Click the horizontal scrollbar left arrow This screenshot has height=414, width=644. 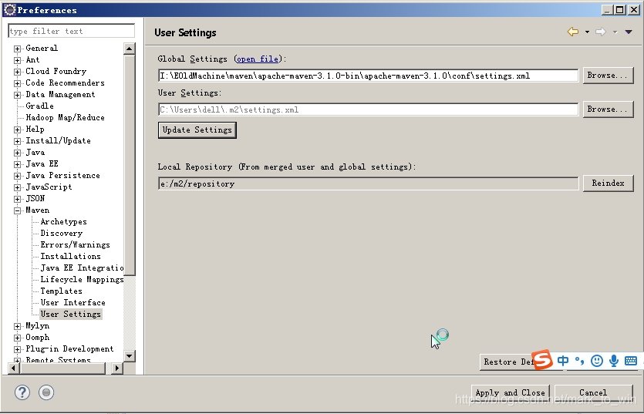pos(14,368)
